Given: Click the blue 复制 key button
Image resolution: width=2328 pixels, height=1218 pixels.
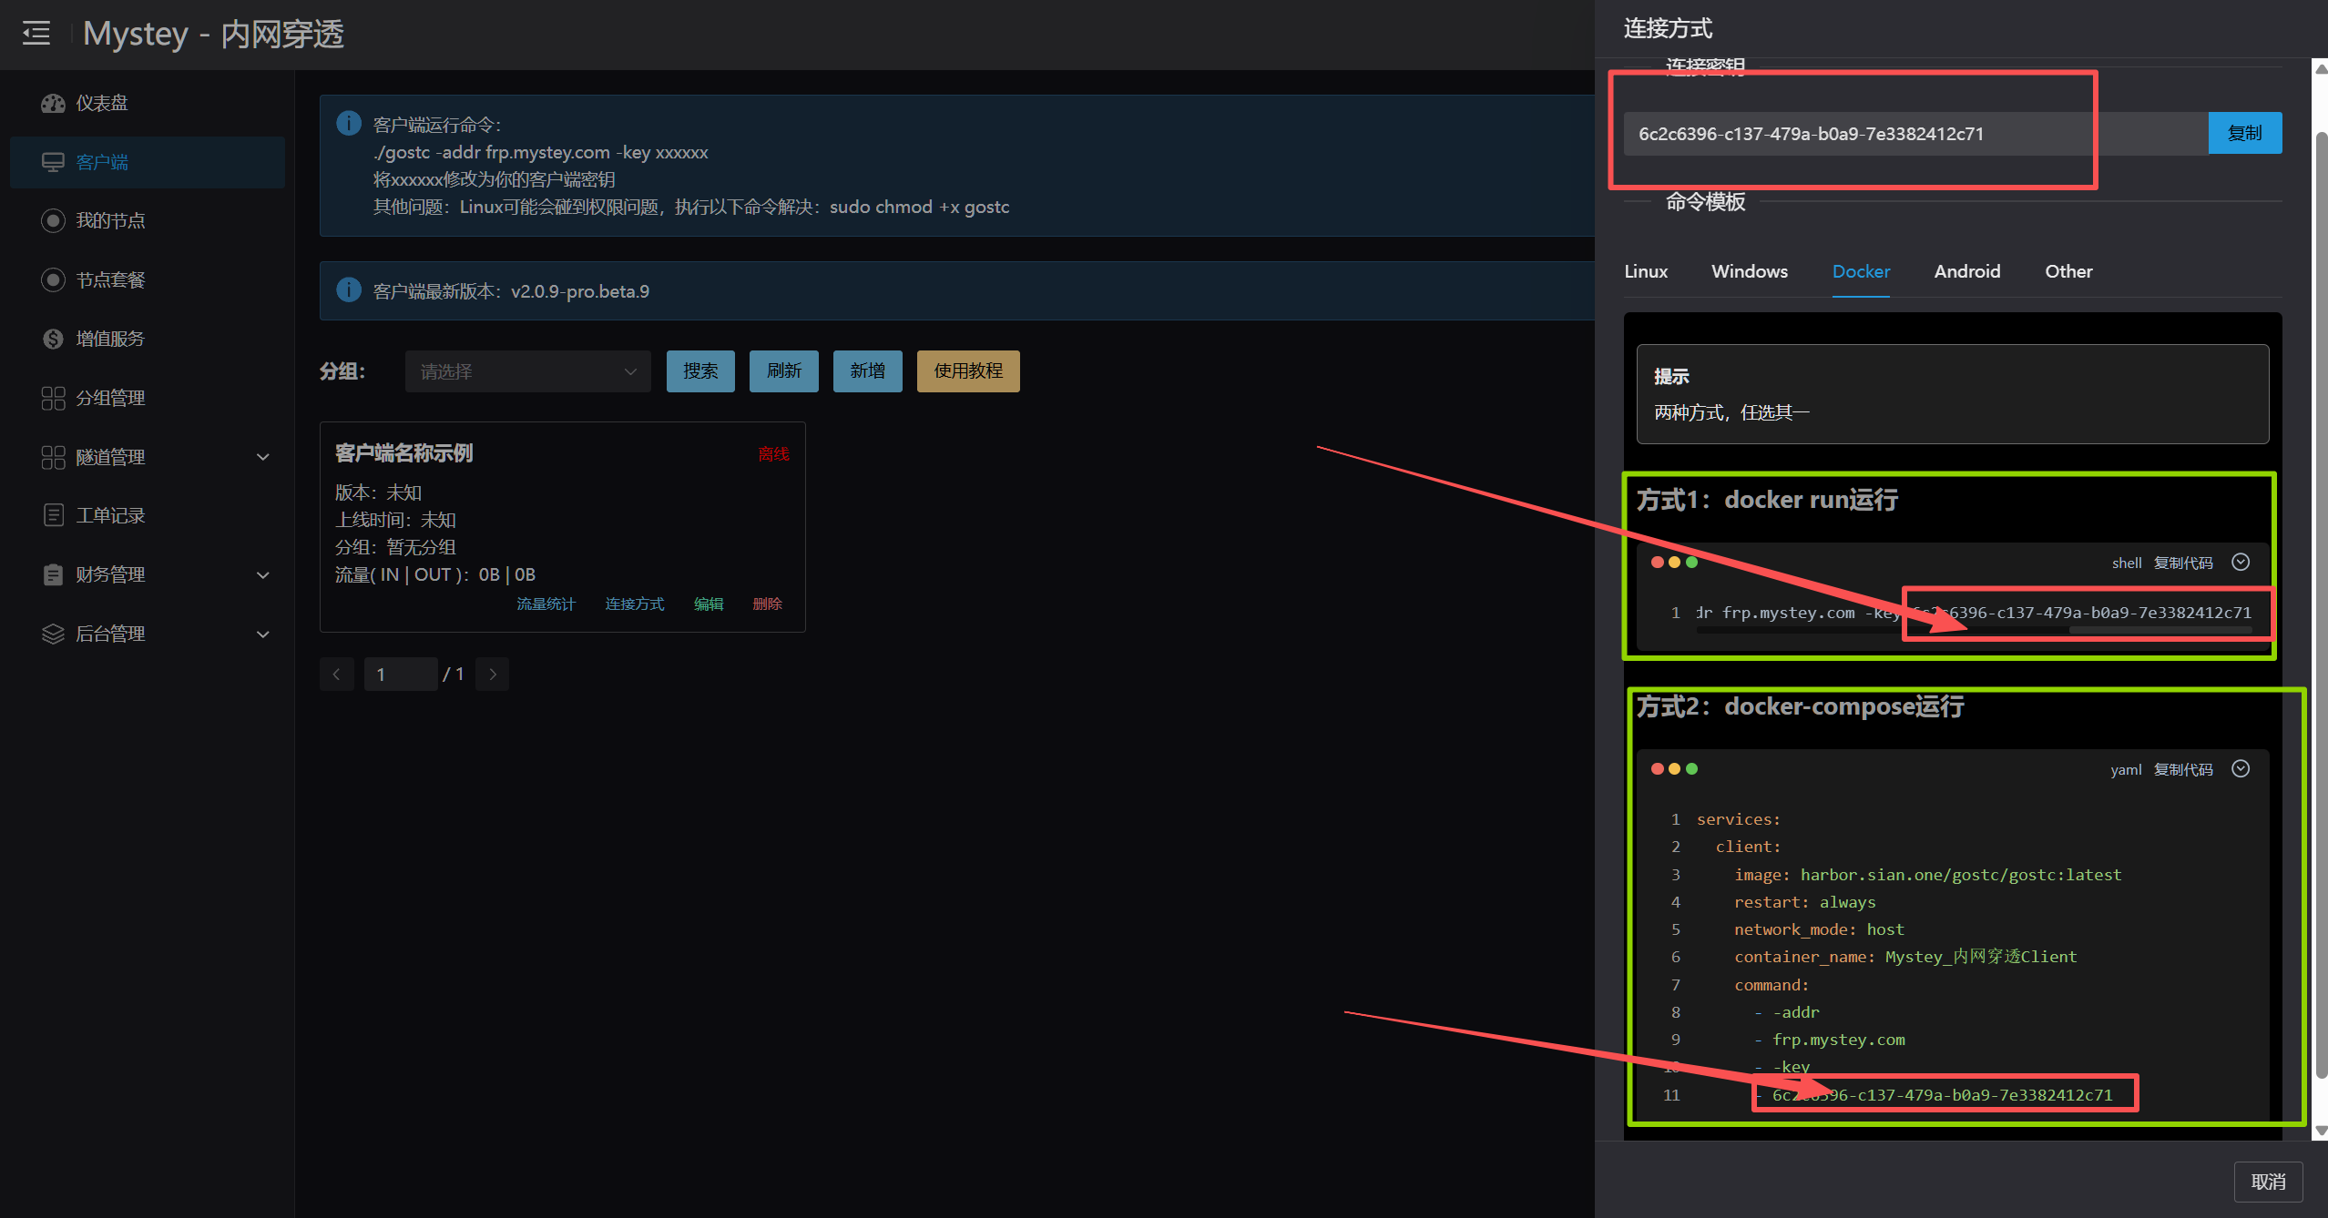Looking at the screenshot, I should 2244,134.
